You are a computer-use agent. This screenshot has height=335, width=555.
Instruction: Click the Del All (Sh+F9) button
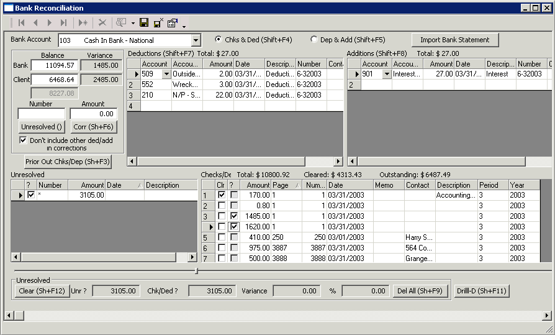pyautogui.click(x=420, y=291)
